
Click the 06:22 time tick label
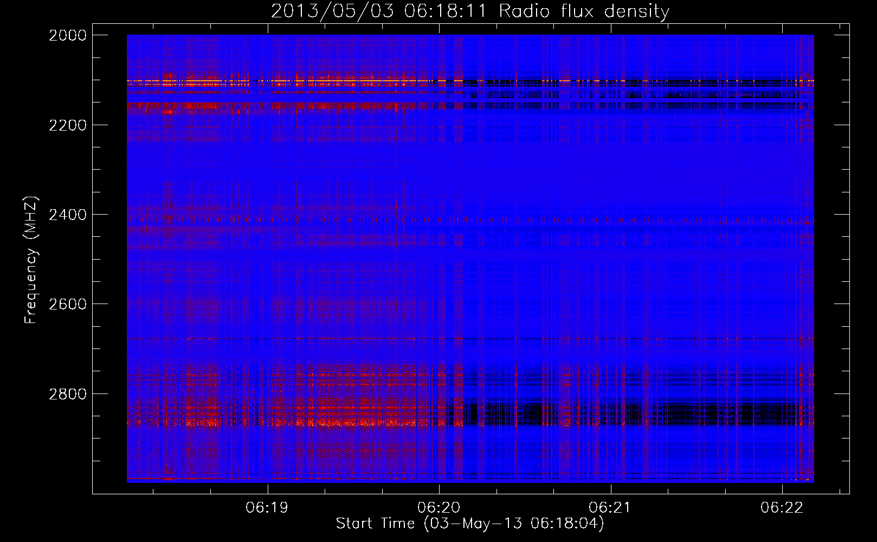(x=782, y=507)
